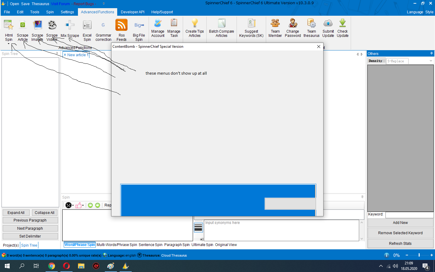Click the Check Update icon
The image size is (435, 272).
tap(343, 28)
